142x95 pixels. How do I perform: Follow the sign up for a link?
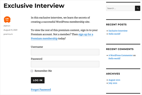(86, 34)
